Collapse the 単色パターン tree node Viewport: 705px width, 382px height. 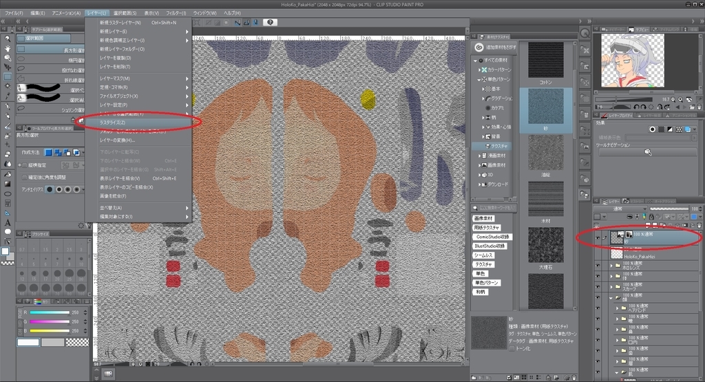[479, 79]
